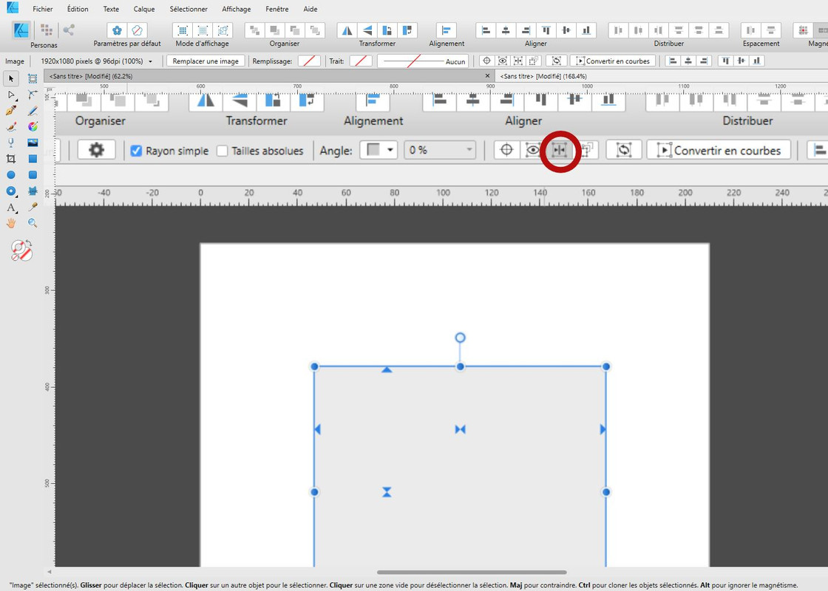Open the stroke width 'Aucun' dropdown
This screenshot has height=591, width=828.
pos(424,61)
